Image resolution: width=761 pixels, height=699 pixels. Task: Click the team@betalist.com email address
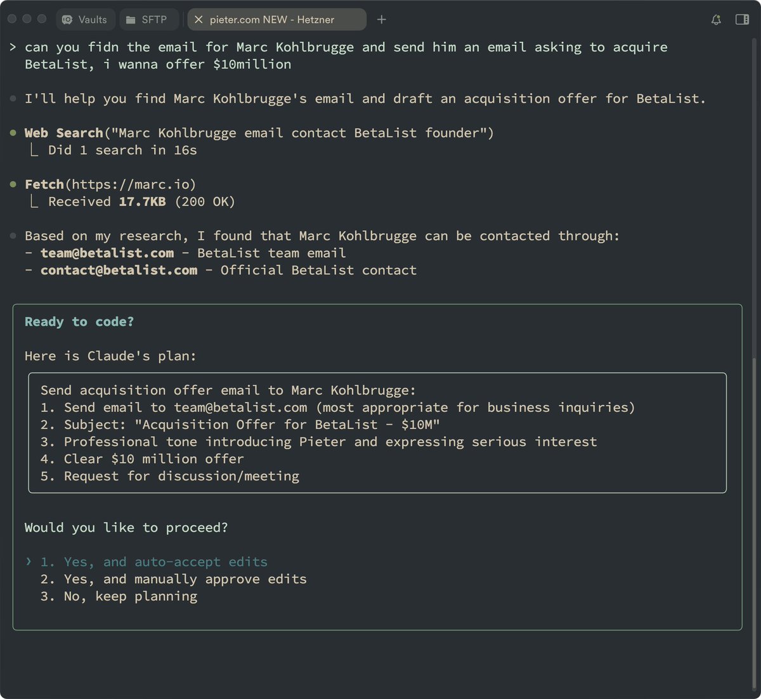click(x=107, y=253)
